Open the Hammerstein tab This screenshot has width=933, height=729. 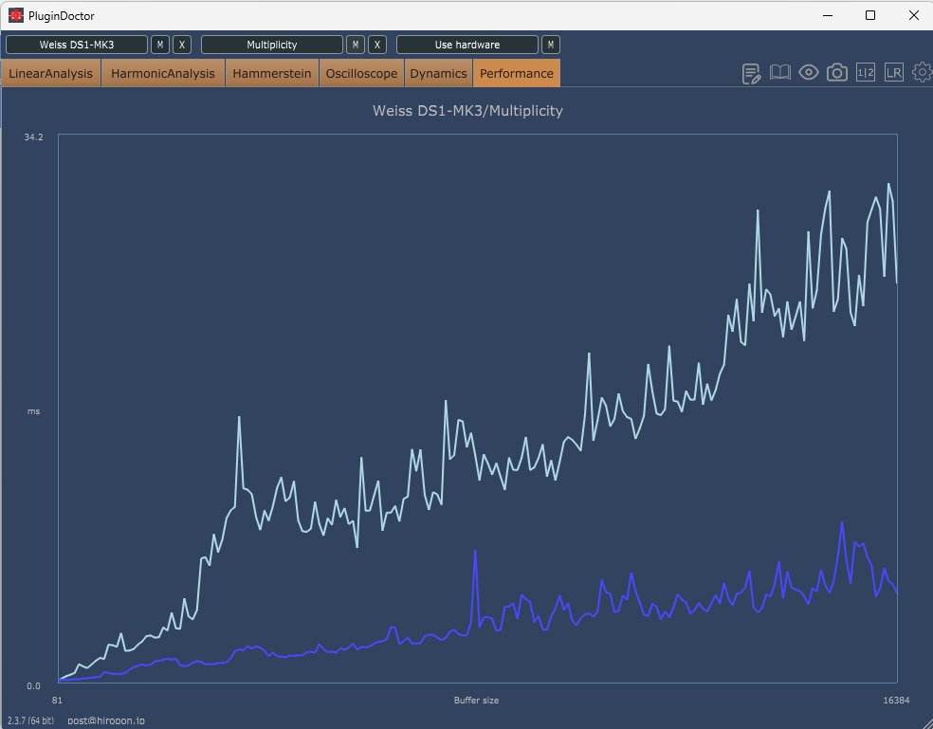[x=272, y=73]
